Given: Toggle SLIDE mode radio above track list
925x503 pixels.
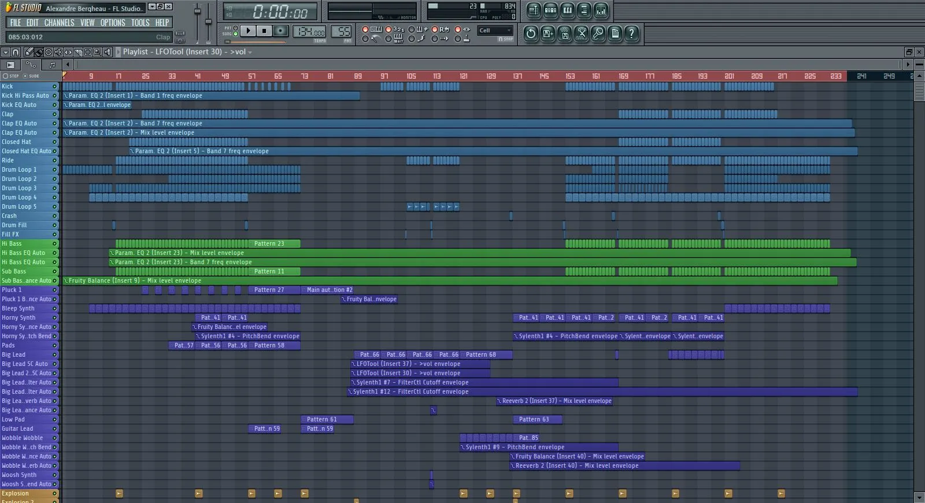Looking at the screenshot, I should pos(25,76).
